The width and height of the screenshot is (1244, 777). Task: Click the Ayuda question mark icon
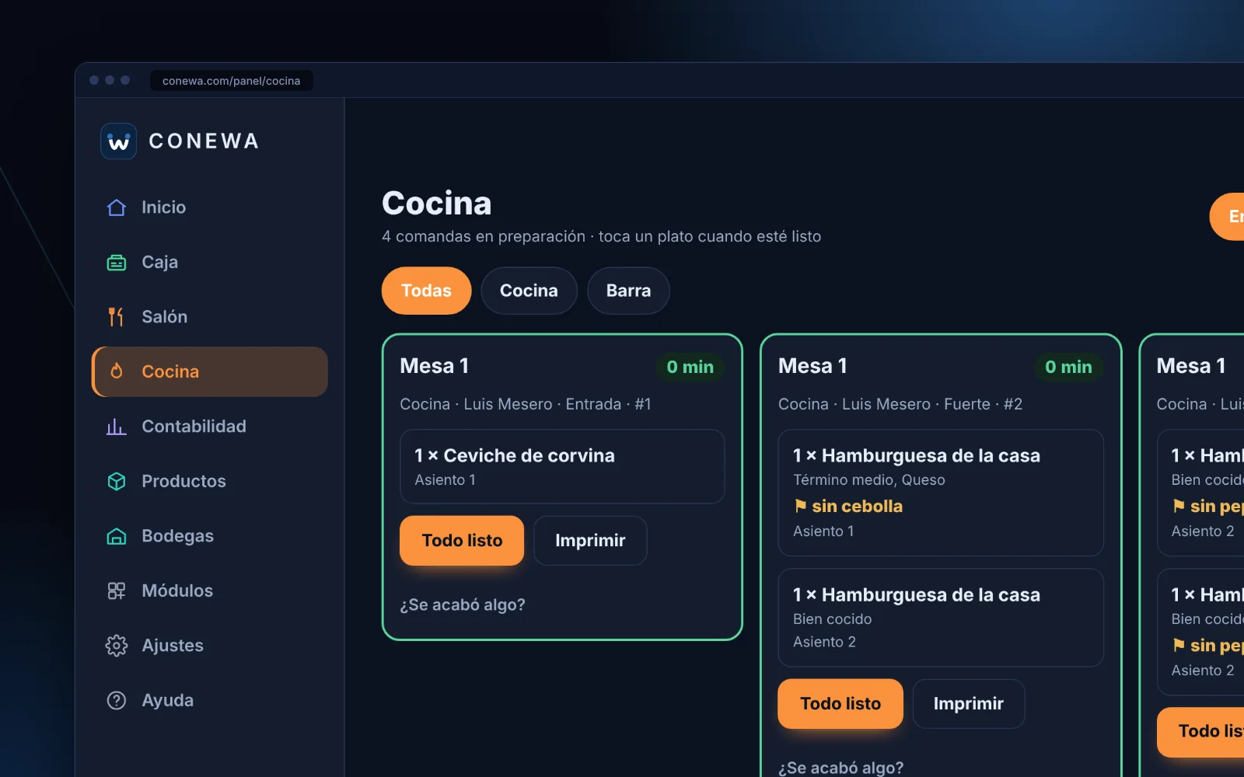click(x=117, y=701)
